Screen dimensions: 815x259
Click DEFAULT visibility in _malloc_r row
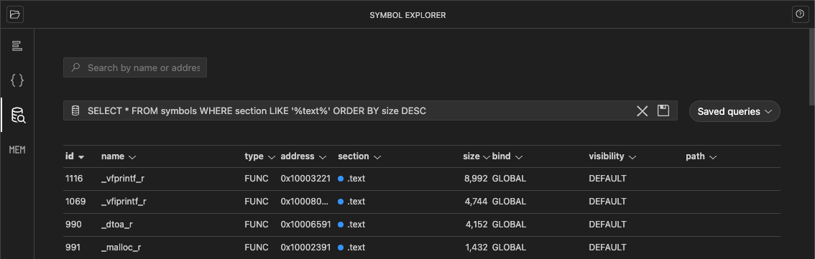[607, 247]
